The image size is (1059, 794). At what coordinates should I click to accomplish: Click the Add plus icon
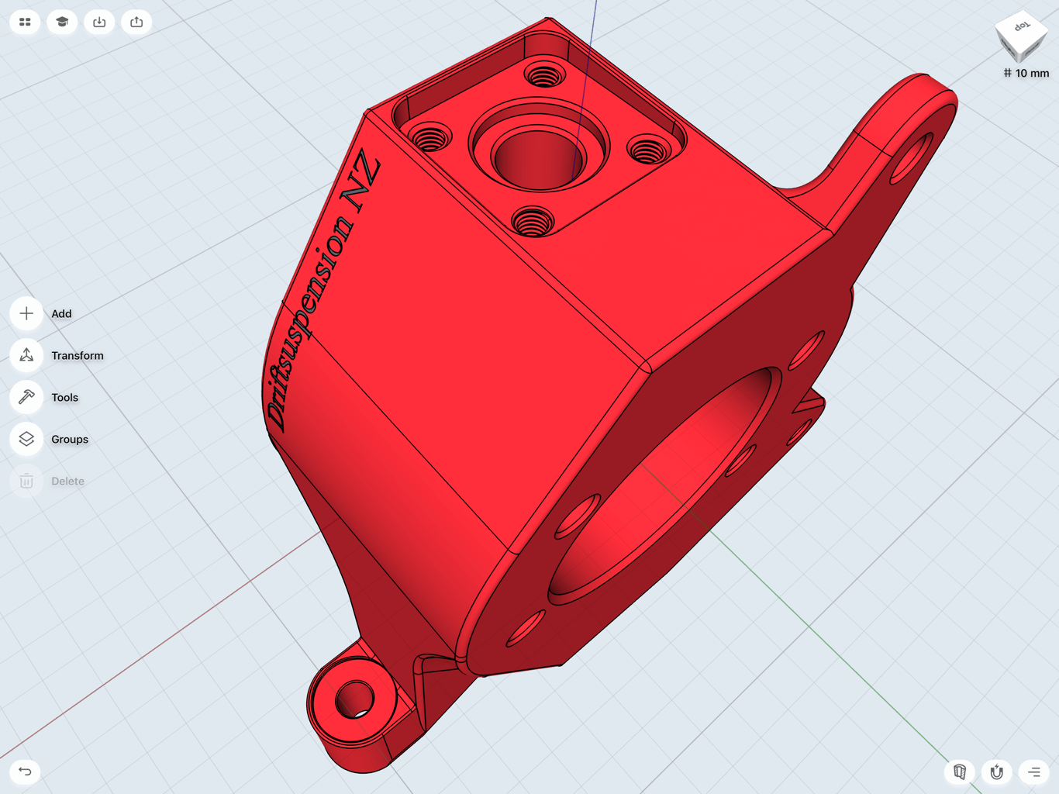(26, 313)
